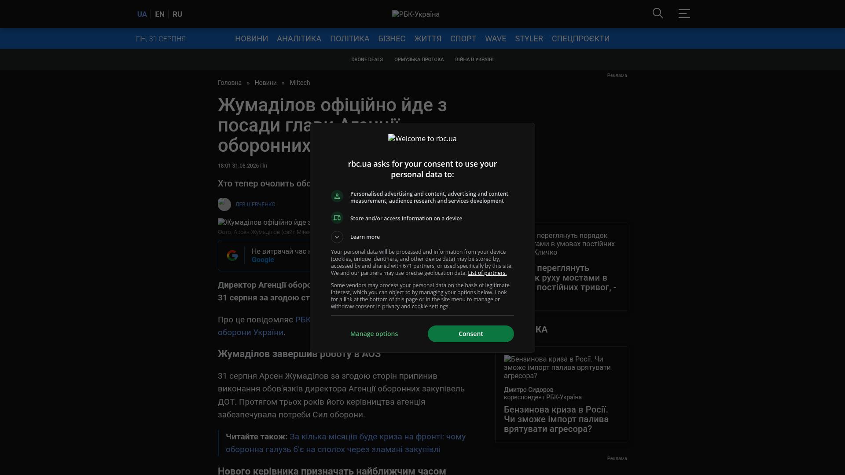Click Manage options button
Viewport: 845px width, 475px height.
[374, 334]
